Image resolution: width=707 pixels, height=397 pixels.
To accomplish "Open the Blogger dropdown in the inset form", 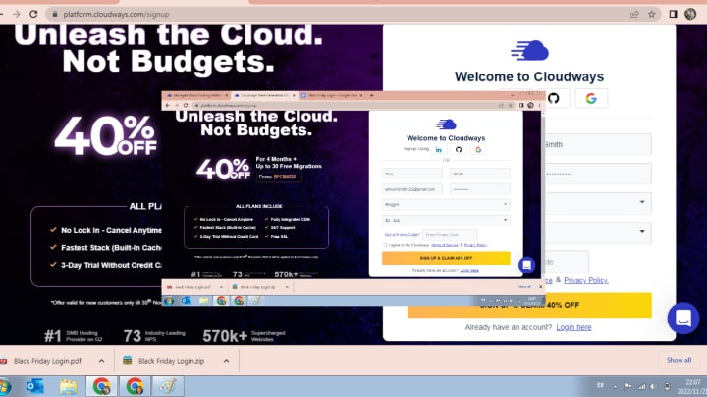I will click(446, 204).
